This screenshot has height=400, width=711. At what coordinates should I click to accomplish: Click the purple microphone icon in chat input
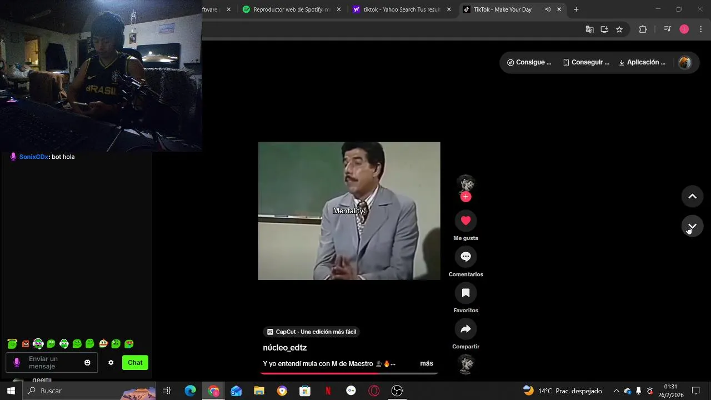coord(17,363)
